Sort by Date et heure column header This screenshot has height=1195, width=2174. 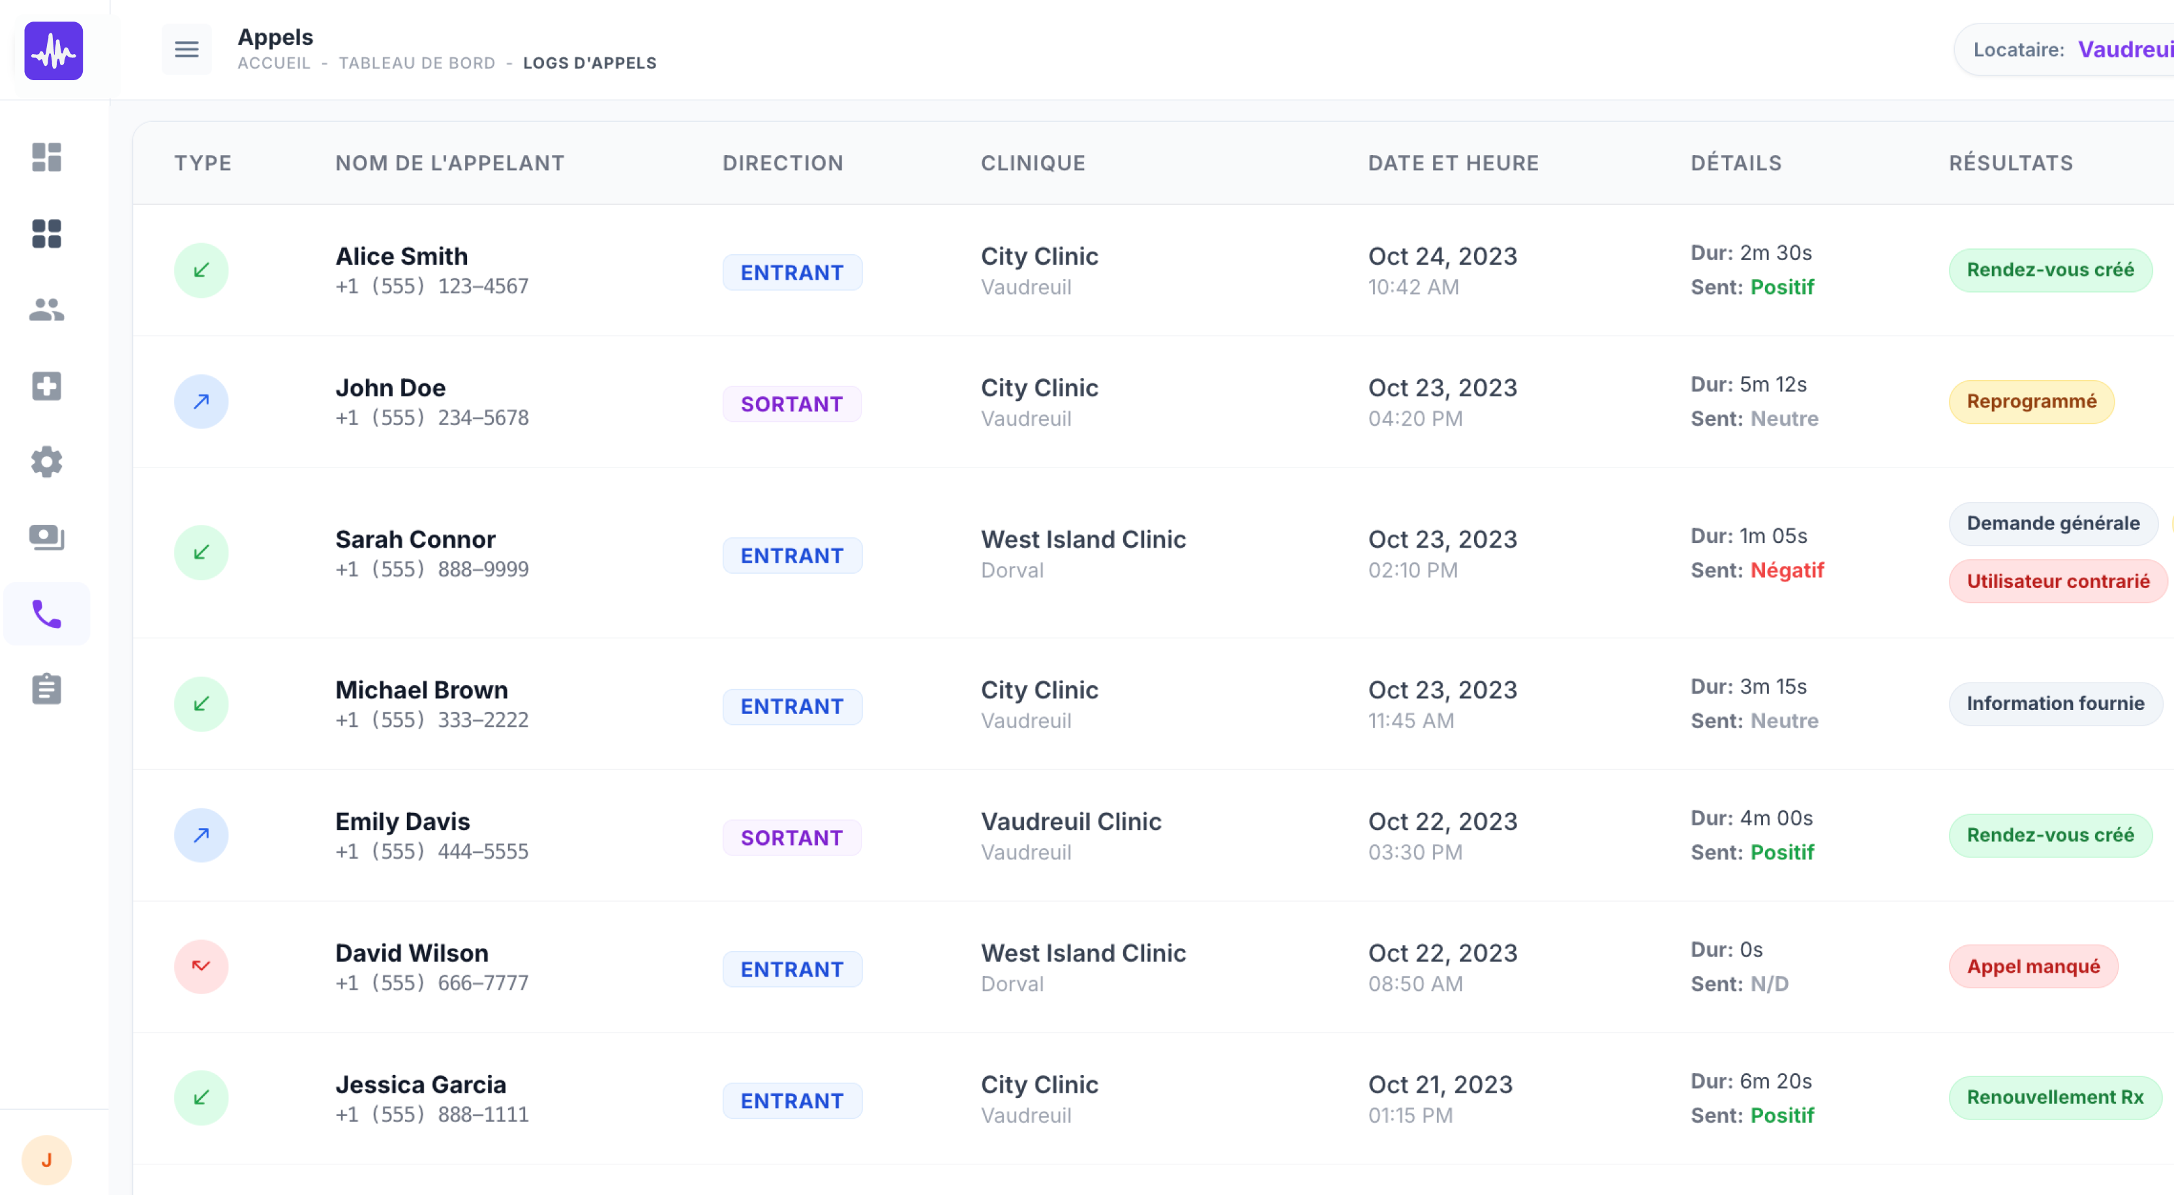tap(1453, 163)
